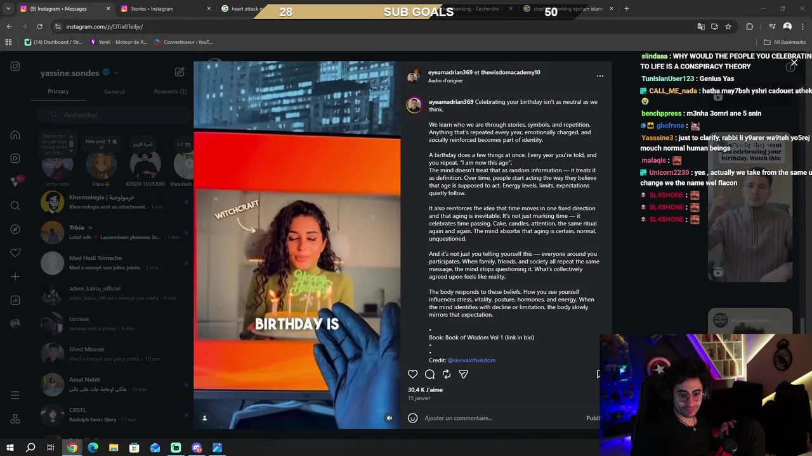812x456 pixels.
Task: Open the Requests (2) tab
Action: coord(170,91)
